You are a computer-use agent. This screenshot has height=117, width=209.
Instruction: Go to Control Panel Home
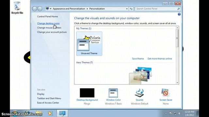[47, 17]
